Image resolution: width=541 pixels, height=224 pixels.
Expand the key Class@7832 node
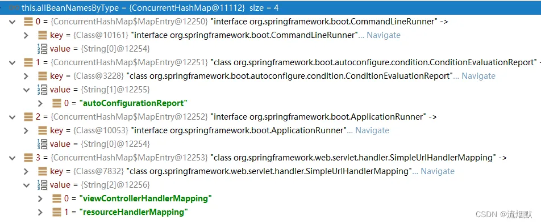[26, 171]
